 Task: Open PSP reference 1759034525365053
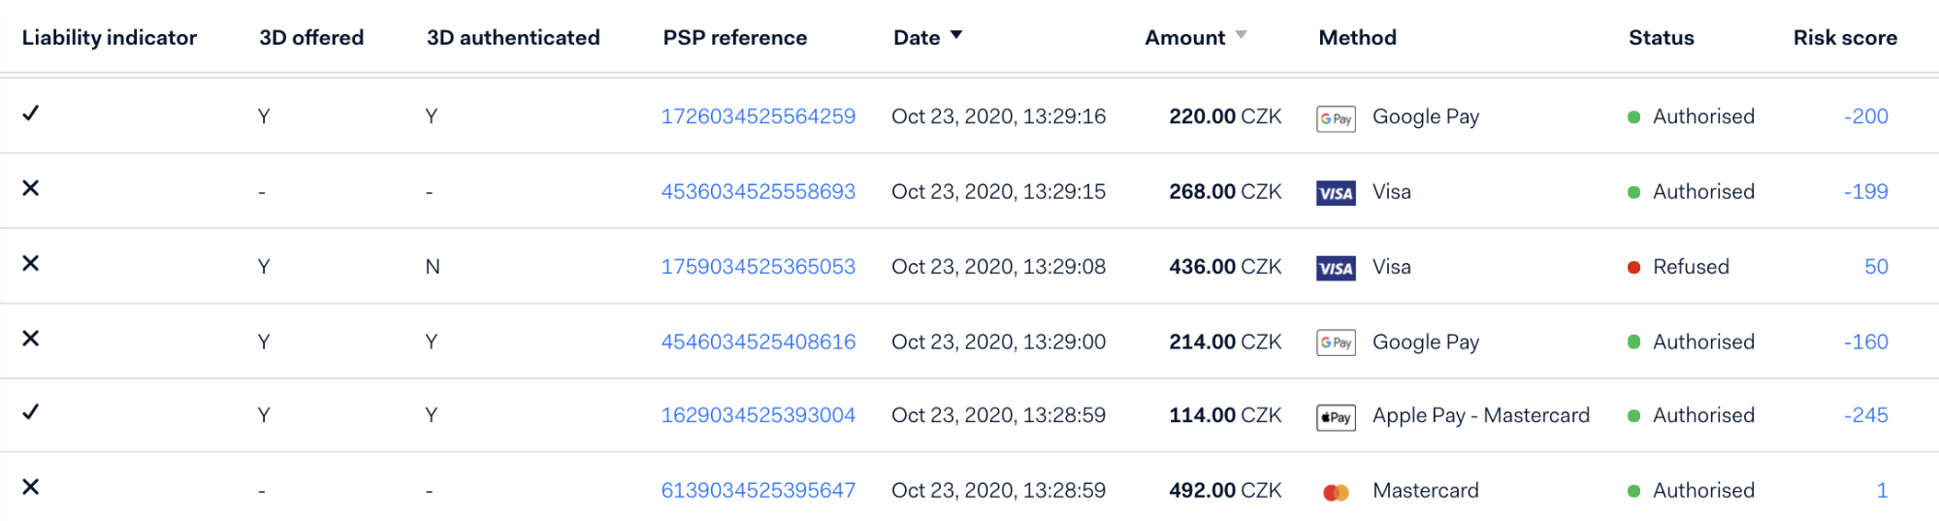point(758,267)
